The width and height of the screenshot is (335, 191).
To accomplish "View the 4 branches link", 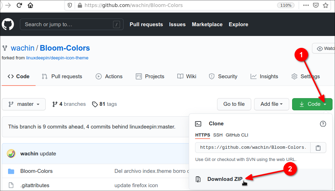I will [69, 104].
